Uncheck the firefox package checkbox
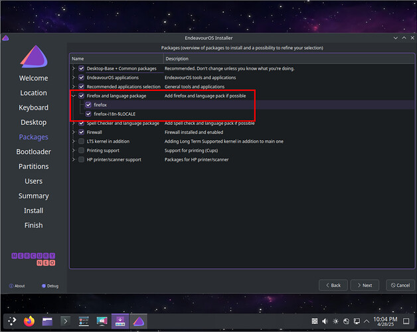This screenshot has width=417, height=332. click(88, 105)
